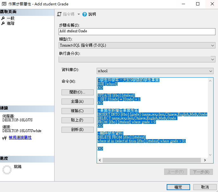The height and width of the screenshot is (192, 218).
Task: Click the 進度 section header
Action: (x=27, y=158)
